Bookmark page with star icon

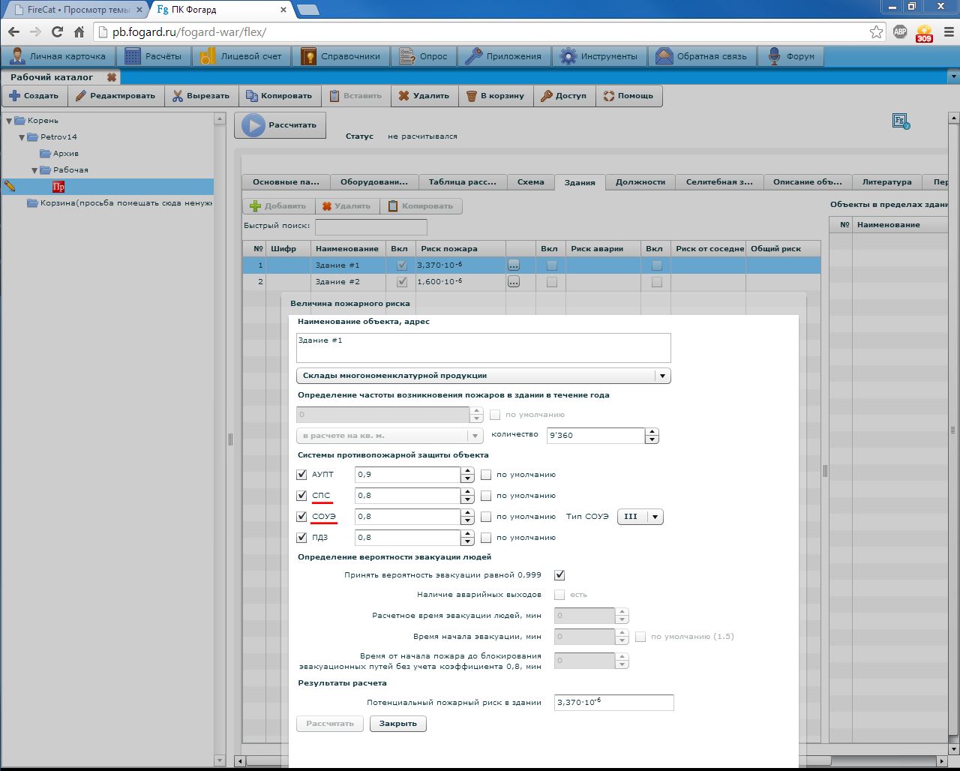click(876, 32)
